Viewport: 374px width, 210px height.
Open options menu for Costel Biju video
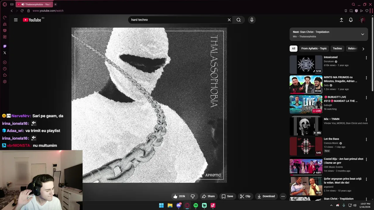coord(366,159)
